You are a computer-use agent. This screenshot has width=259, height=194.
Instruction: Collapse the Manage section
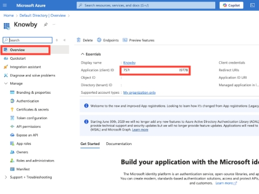[x=6, y=84]
